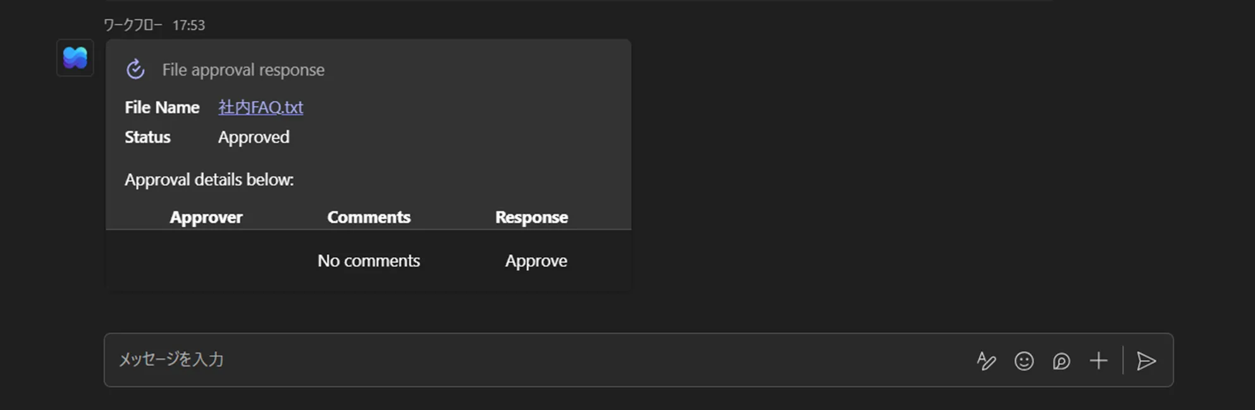Image resolution: width=1255 pixels, height=410 pixels.
Task: Open the plus actions and apps menu
Action: coord(1098,361)
